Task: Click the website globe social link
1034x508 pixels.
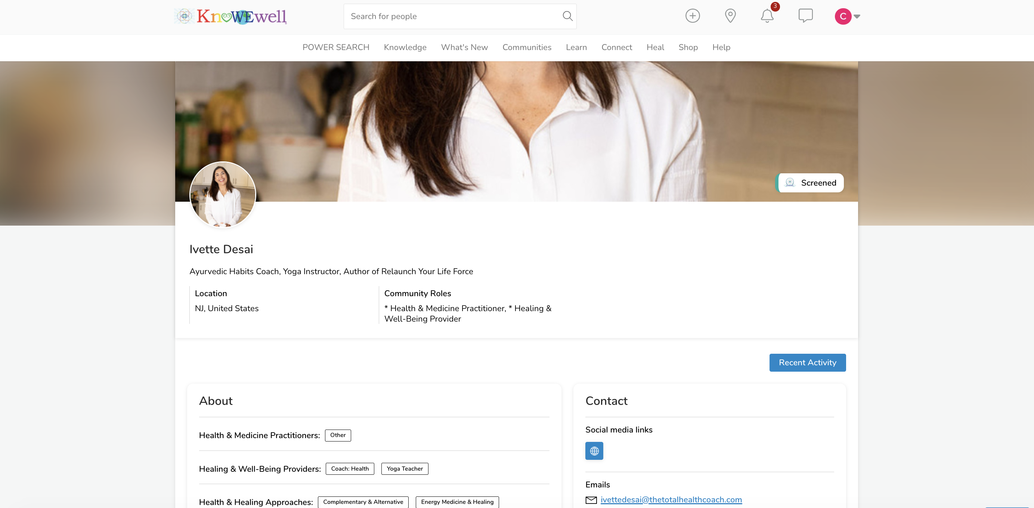Action: [x=594, y=450]
